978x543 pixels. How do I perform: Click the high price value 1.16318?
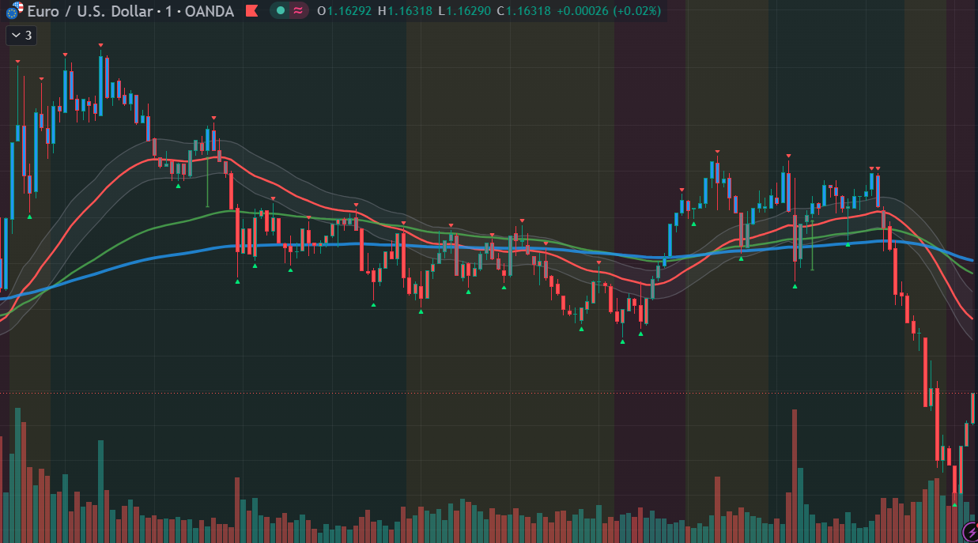pos(410,11)
